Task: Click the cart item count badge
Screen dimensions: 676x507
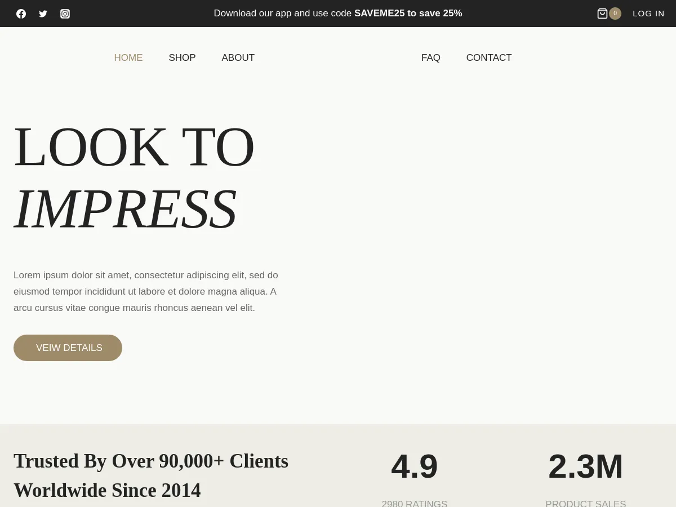Action: click(615, 14)
